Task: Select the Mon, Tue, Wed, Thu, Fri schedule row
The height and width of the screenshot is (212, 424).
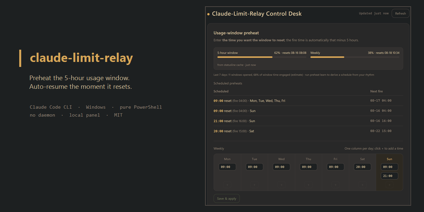Action: (308, 101)
